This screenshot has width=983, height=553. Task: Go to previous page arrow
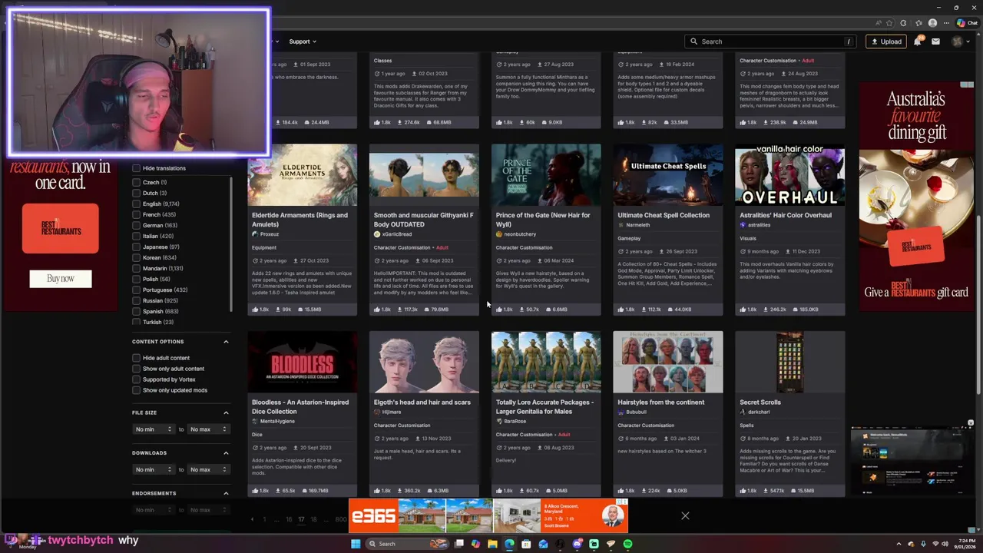click(252, 520)
